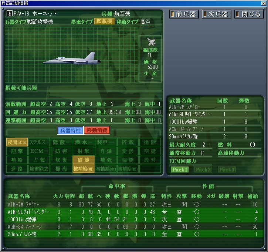The image size is (268, 252).
Task: Click 20mmバルカン砲 row in bottom table
Action: coord(133,234)
